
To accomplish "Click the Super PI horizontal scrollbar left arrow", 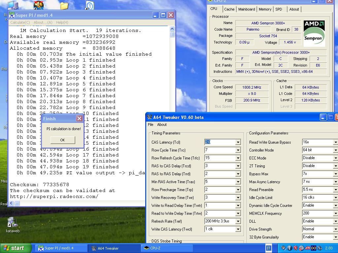I will 12,203.
